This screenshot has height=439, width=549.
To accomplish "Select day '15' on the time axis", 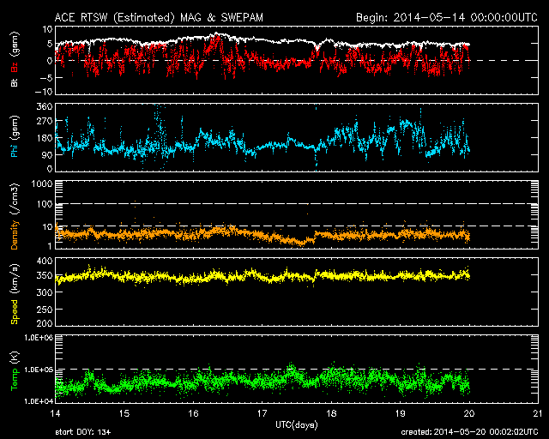I will (x=124, y=413).
